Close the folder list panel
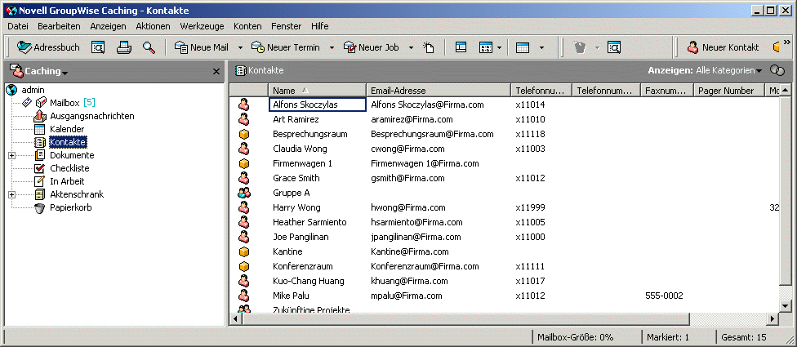The image size is (797, 347). point(216,72)
